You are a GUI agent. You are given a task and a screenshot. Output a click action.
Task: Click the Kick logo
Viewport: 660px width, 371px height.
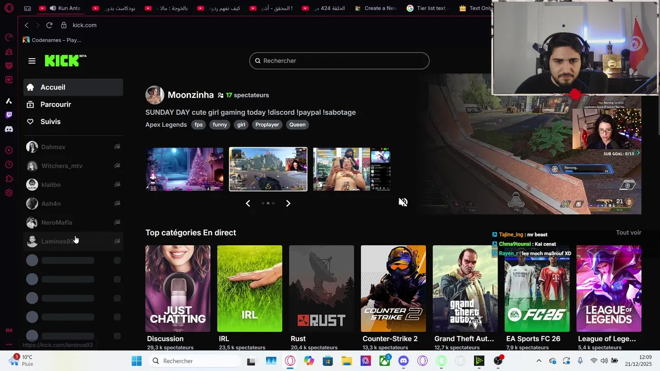point(65,61)
